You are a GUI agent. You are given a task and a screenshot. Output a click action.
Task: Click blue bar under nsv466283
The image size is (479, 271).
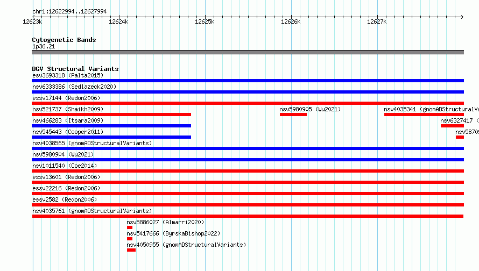111,126
